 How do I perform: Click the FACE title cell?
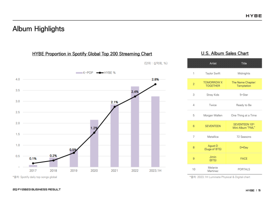244,159
